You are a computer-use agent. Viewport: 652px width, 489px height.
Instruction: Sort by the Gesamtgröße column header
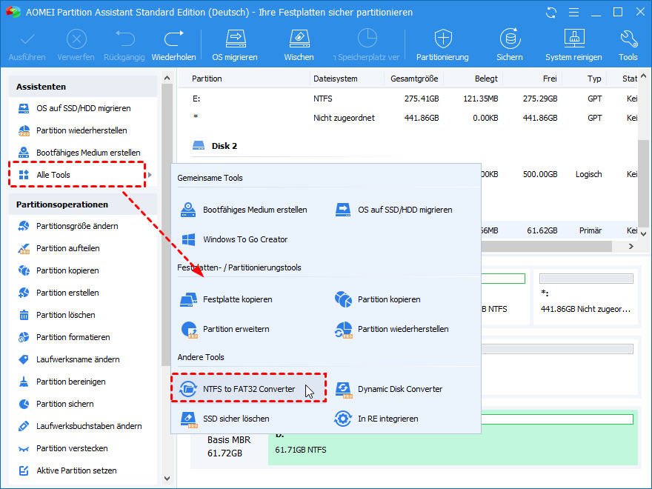[x=414, y=79]
